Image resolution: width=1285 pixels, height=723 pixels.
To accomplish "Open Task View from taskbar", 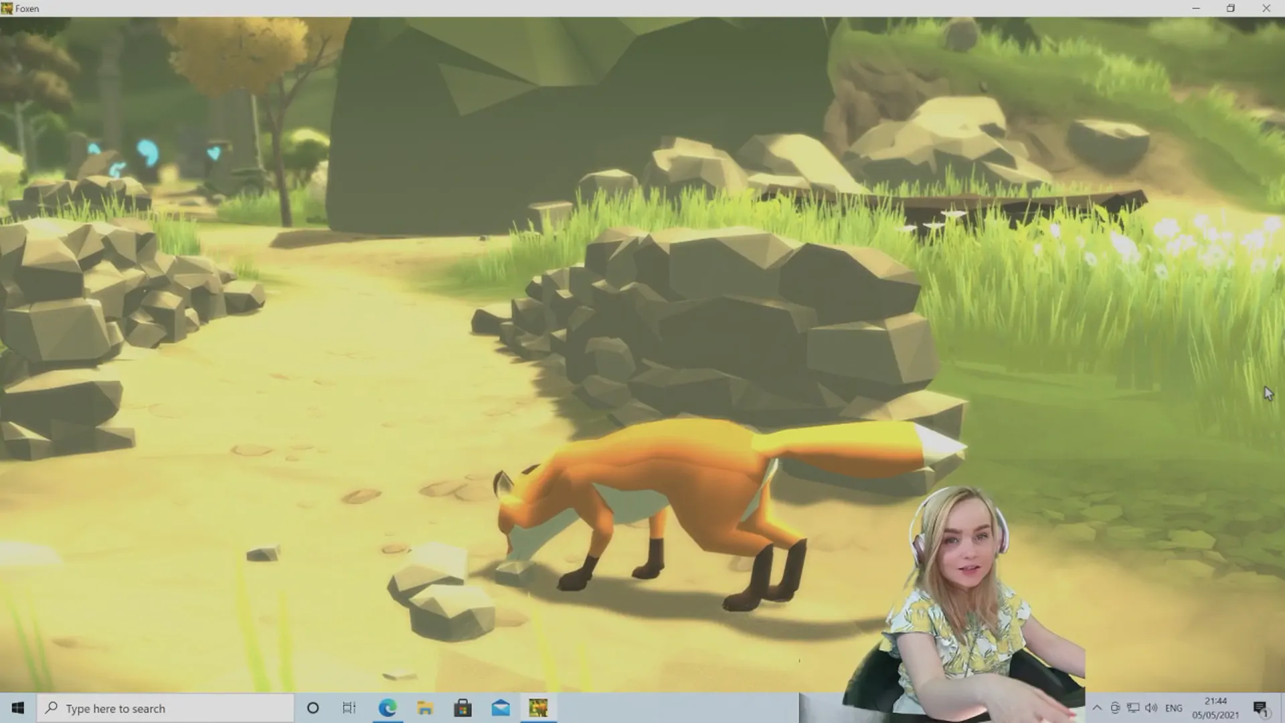I will [349, 708].
